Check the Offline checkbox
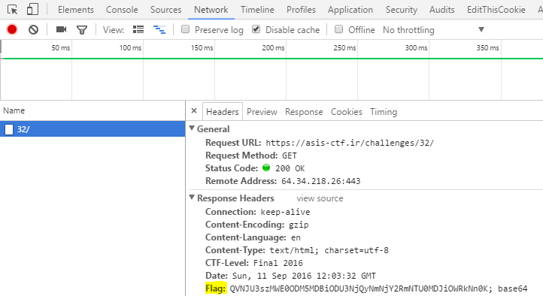The image size is (543, 296). pyautogui.click(x=338, y=29)
